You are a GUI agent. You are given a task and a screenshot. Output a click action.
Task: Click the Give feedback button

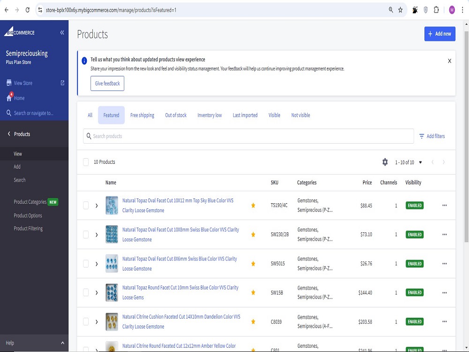(107, 84)
